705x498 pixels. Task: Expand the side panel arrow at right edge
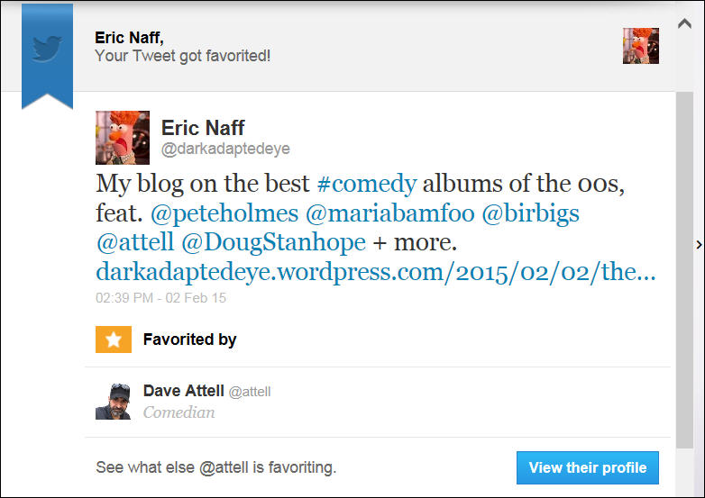click(700, 244)
